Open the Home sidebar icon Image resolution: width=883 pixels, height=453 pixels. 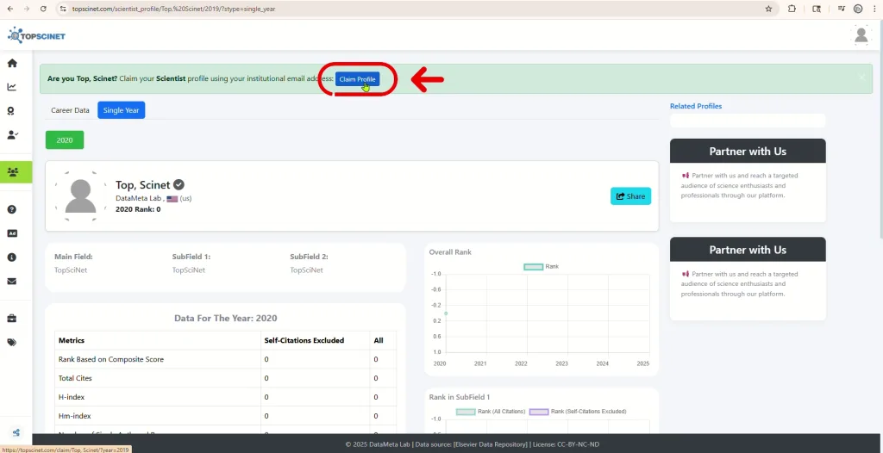pos(12,63)
